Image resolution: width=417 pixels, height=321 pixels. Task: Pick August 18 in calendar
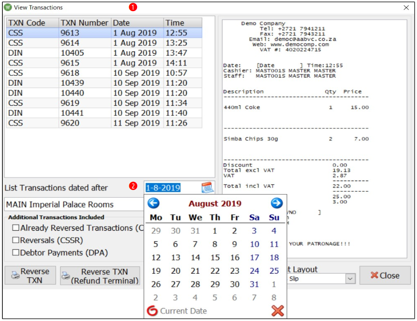click(x=274, y=258)
